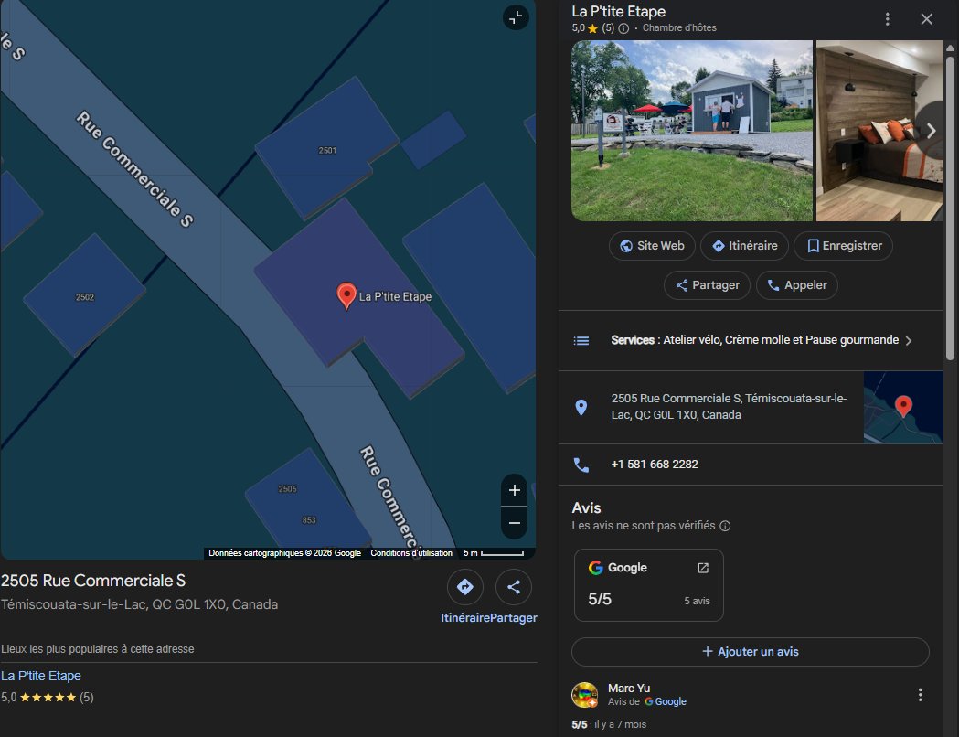This screenshot has height=737, width=959.
Task: Click Ajouter un avis button
Action: pyautogui.click(x=751, y=652)
